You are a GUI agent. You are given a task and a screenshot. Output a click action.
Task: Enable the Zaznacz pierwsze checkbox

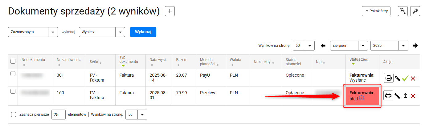point(14,115)
